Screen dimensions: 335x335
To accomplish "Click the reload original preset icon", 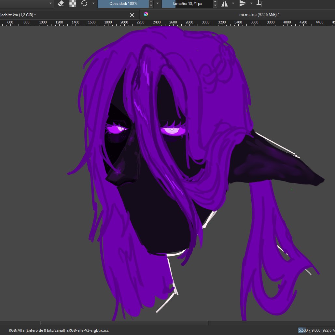I will (84, 3).
